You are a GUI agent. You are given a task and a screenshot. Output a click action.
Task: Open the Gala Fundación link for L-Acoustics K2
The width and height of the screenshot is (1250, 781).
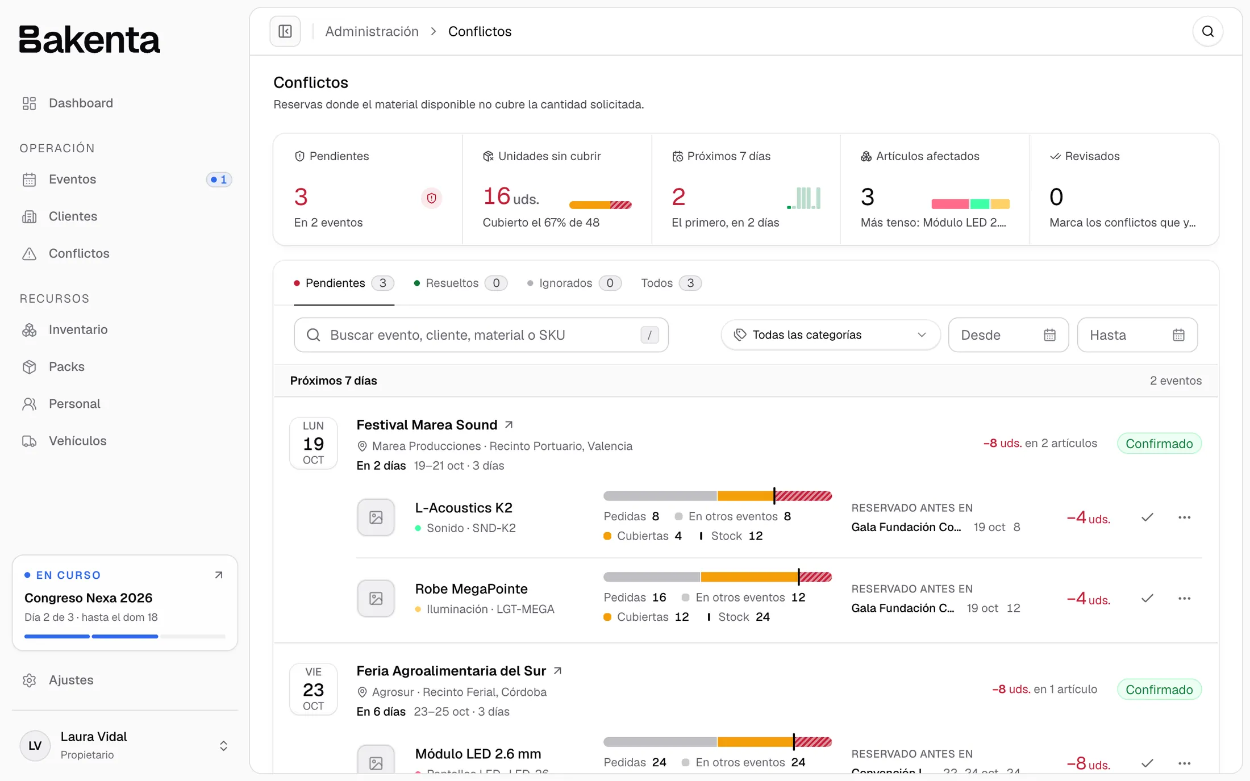click(906, 527)
